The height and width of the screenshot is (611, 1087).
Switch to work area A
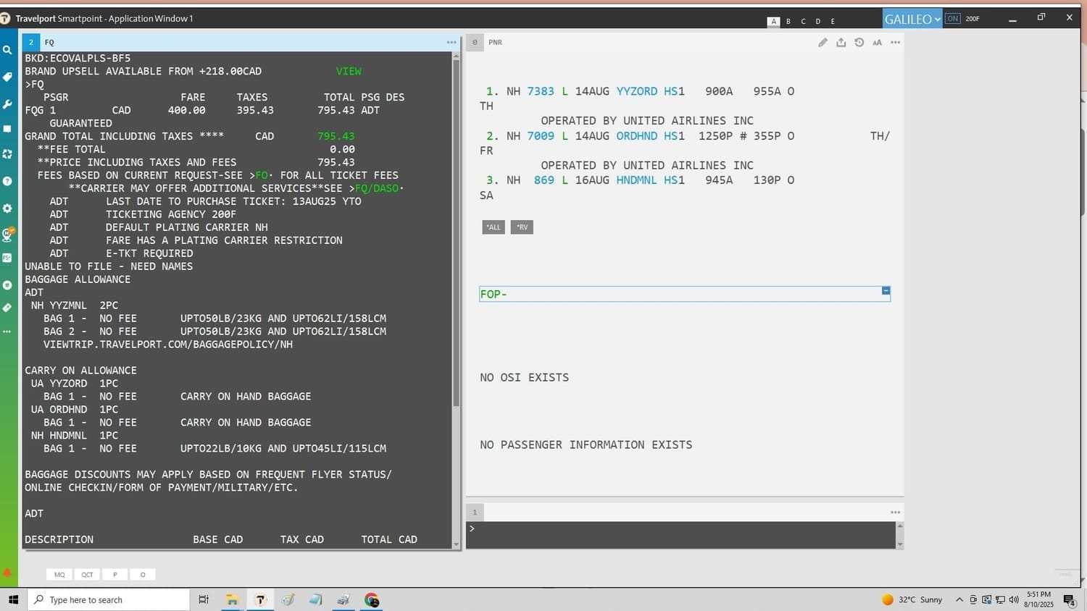click(x=774, y=22)
